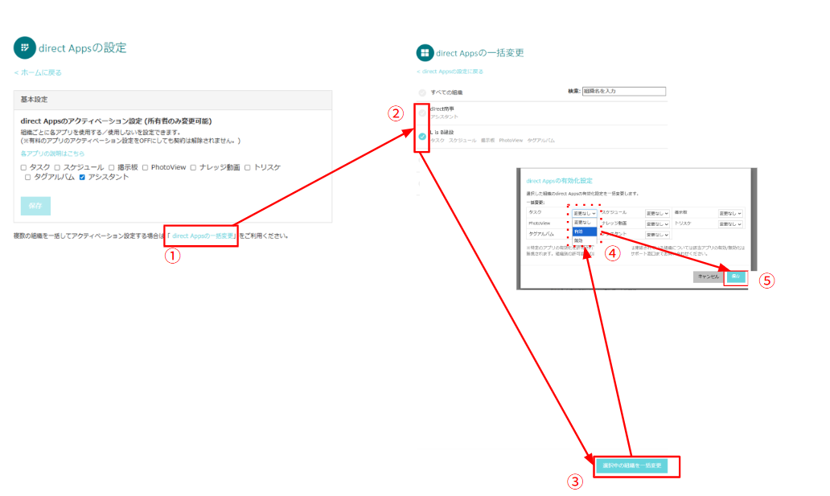Toggle the PhotoView checkbox
This screenshot has width=830, height=496.
[x=145, y=167]
